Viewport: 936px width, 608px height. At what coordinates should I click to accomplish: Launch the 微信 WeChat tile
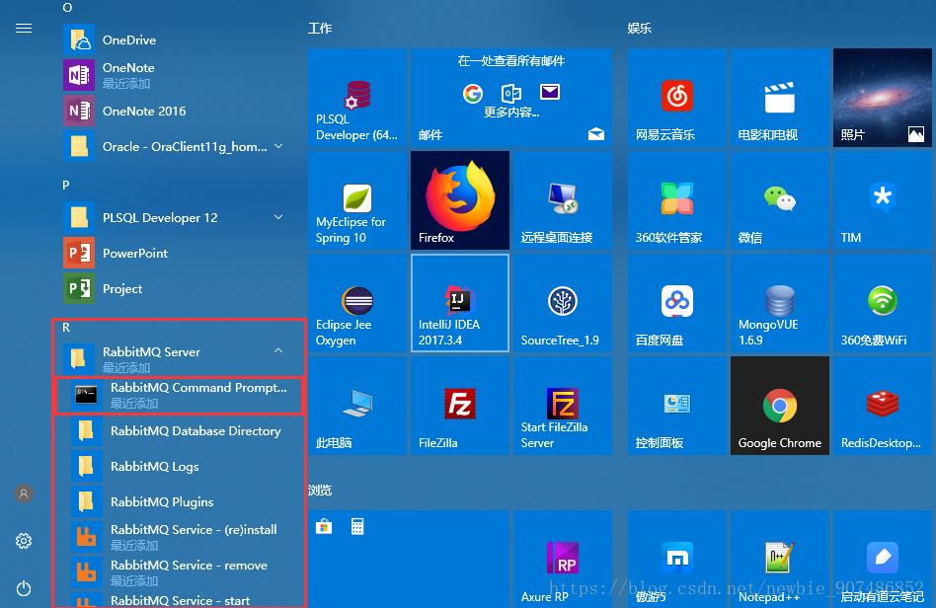[780, 200]
